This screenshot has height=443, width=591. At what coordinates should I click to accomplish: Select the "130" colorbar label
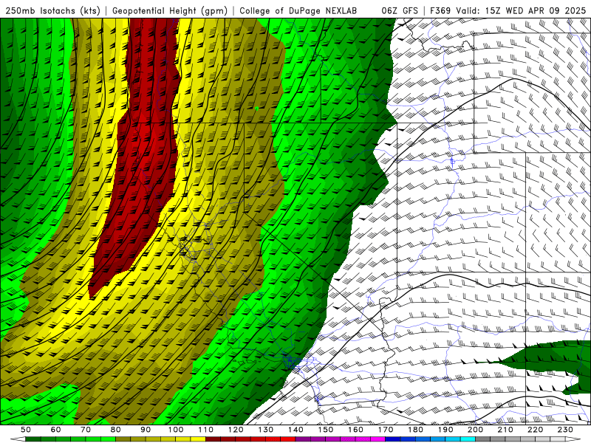(x=265, y=430)
